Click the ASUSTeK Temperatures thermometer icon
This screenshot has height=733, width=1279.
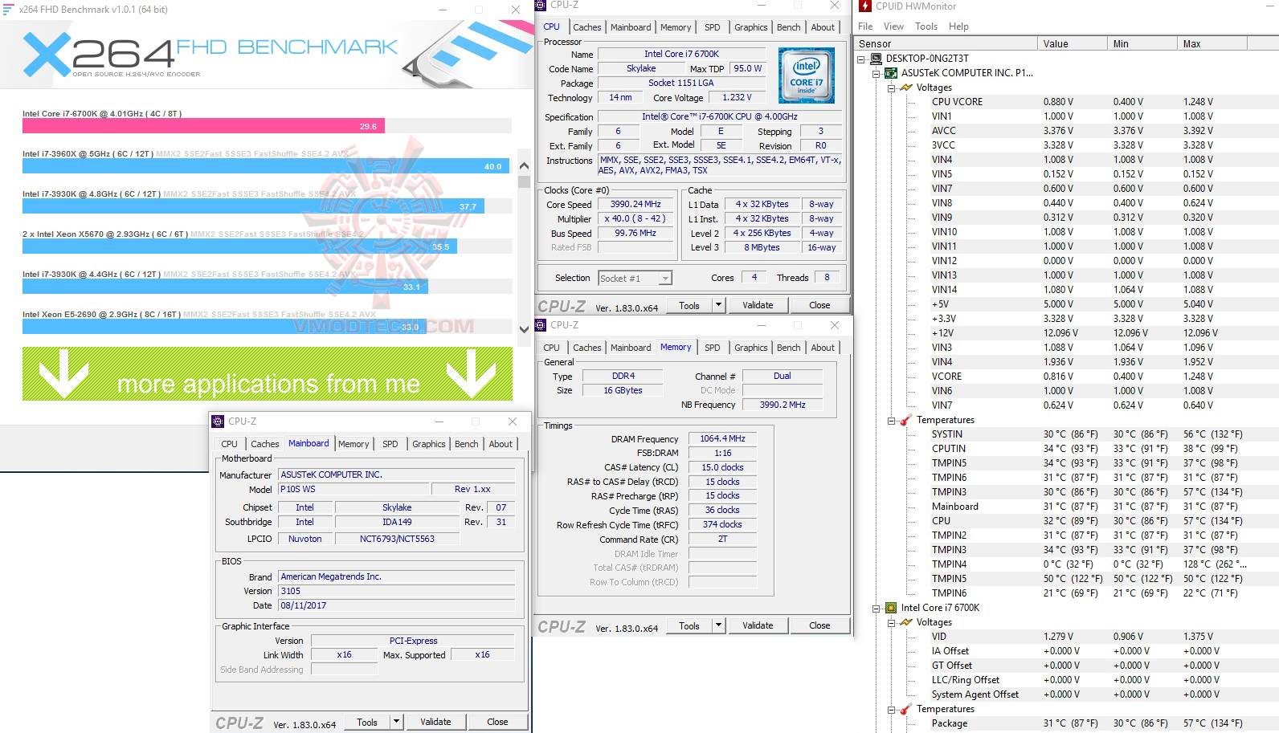(x=906, y=420)
